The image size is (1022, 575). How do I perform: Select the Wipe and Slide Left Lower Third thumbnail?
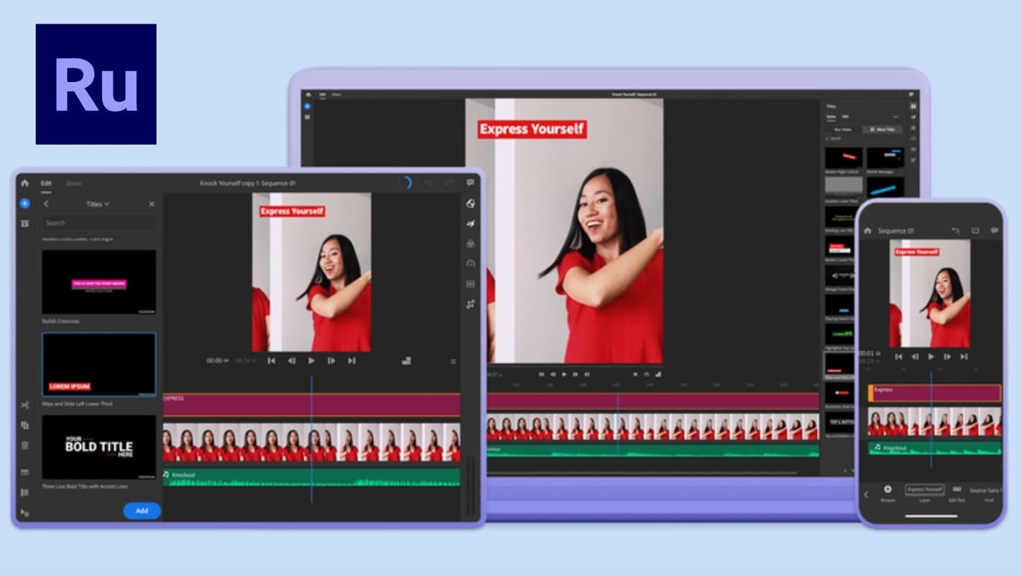pyautogui.click(x=99, y=364)
